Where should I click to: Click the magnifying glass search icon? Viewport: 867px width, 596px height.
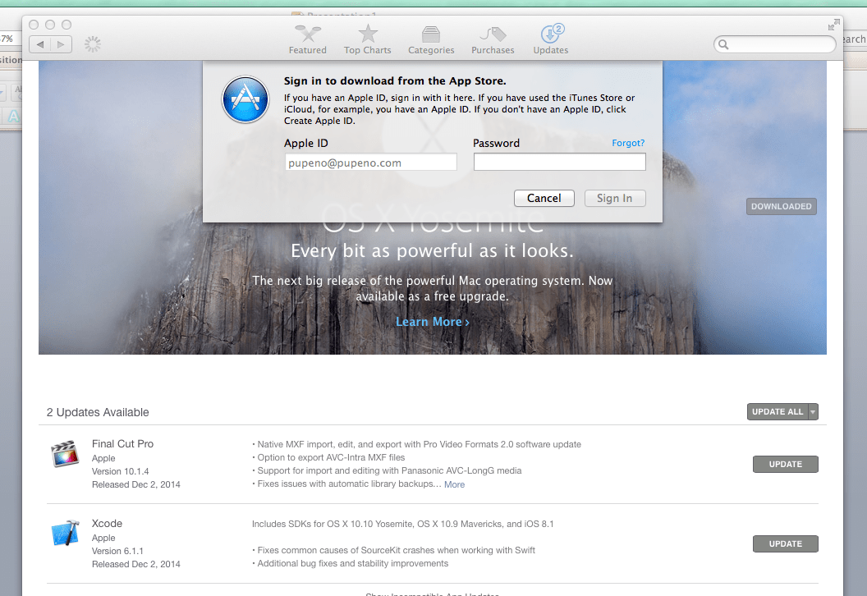click(x=723, y=45)
